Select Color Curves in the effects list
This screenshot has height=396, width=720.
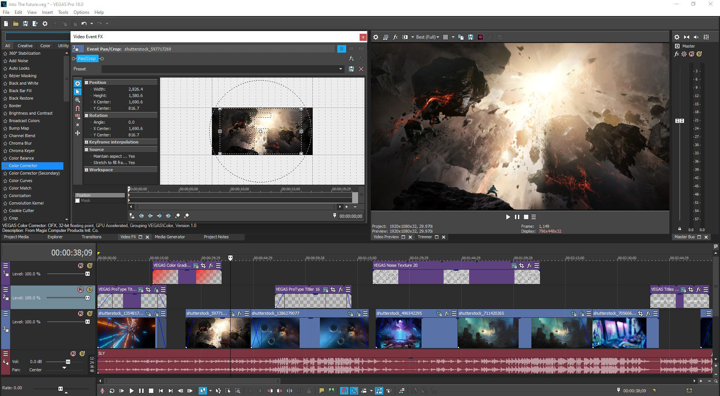21,181
